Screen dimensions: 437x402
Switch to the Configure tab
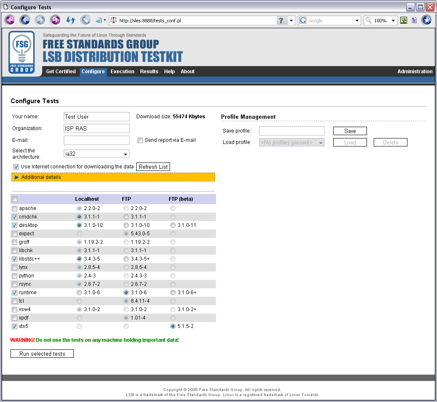pos(93,72)
